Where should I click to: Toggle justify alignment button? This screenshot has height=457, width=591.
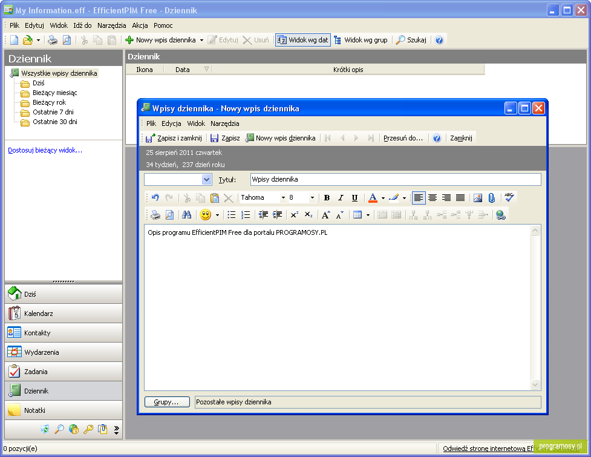(460, 197)
